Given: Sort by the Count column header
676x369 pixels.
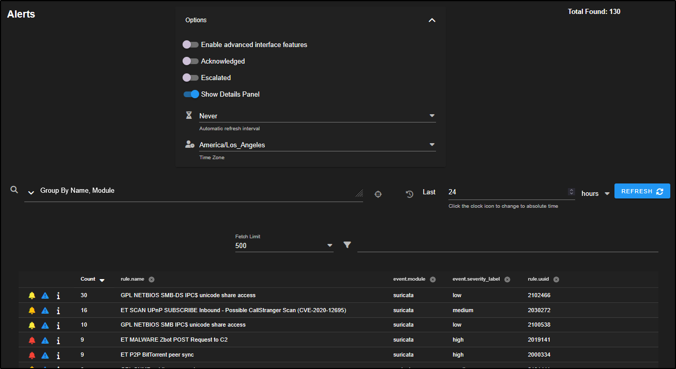Looking at the screenshot, I should click(x=88, y=279).
